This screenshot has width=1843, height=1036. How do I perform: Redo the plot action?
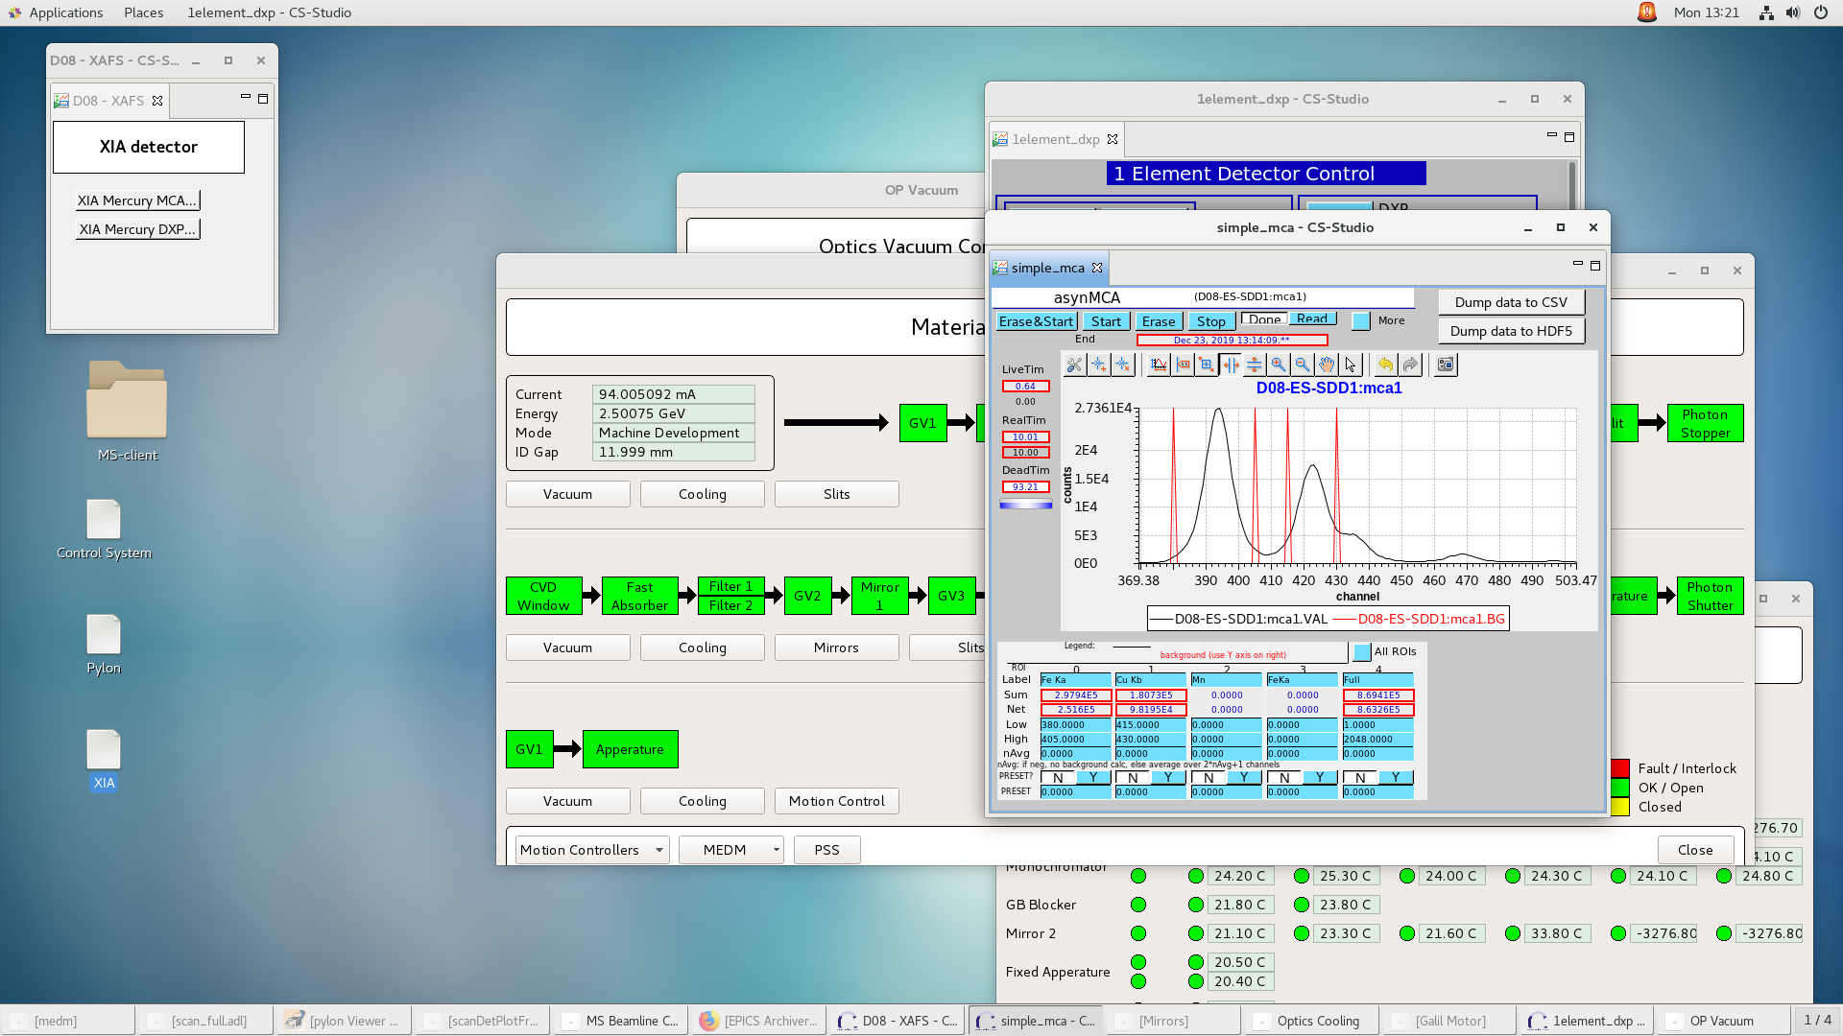point(1410,365)
